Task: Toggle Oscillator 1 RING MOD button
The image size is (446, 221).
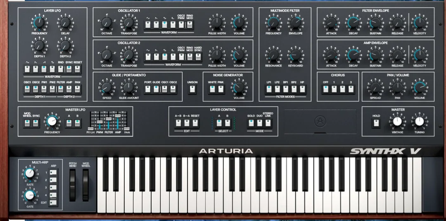Action: tap(190, 25)
